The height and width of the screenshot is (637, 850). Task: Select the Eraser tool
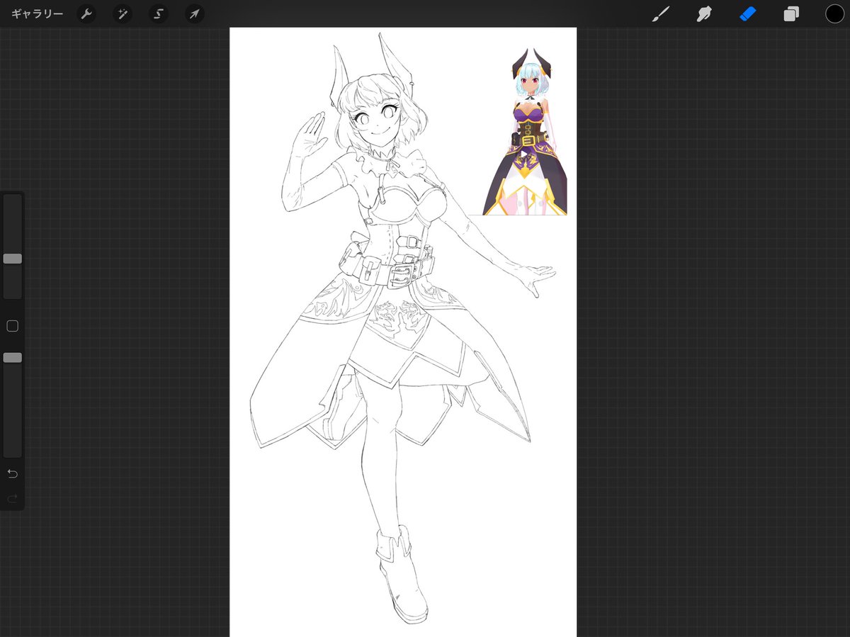(x=748, y=14)
